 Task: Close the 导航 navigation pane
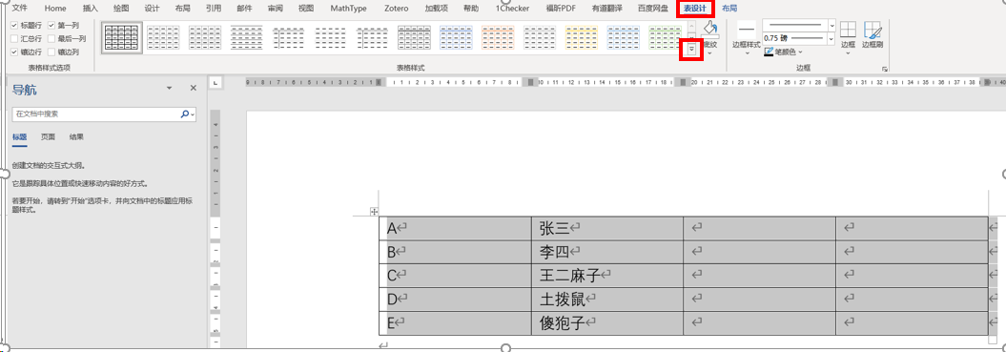click(194, 88)
